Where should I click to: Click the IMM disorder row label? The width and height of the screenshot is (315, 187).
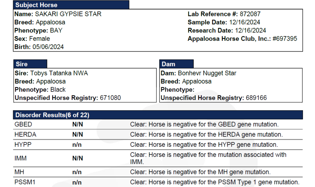click(20, 158)
